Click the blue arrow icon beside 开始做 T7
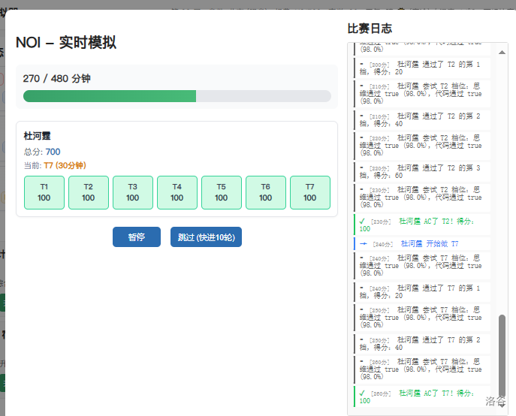516x416 pixels. tap(363, 244)
